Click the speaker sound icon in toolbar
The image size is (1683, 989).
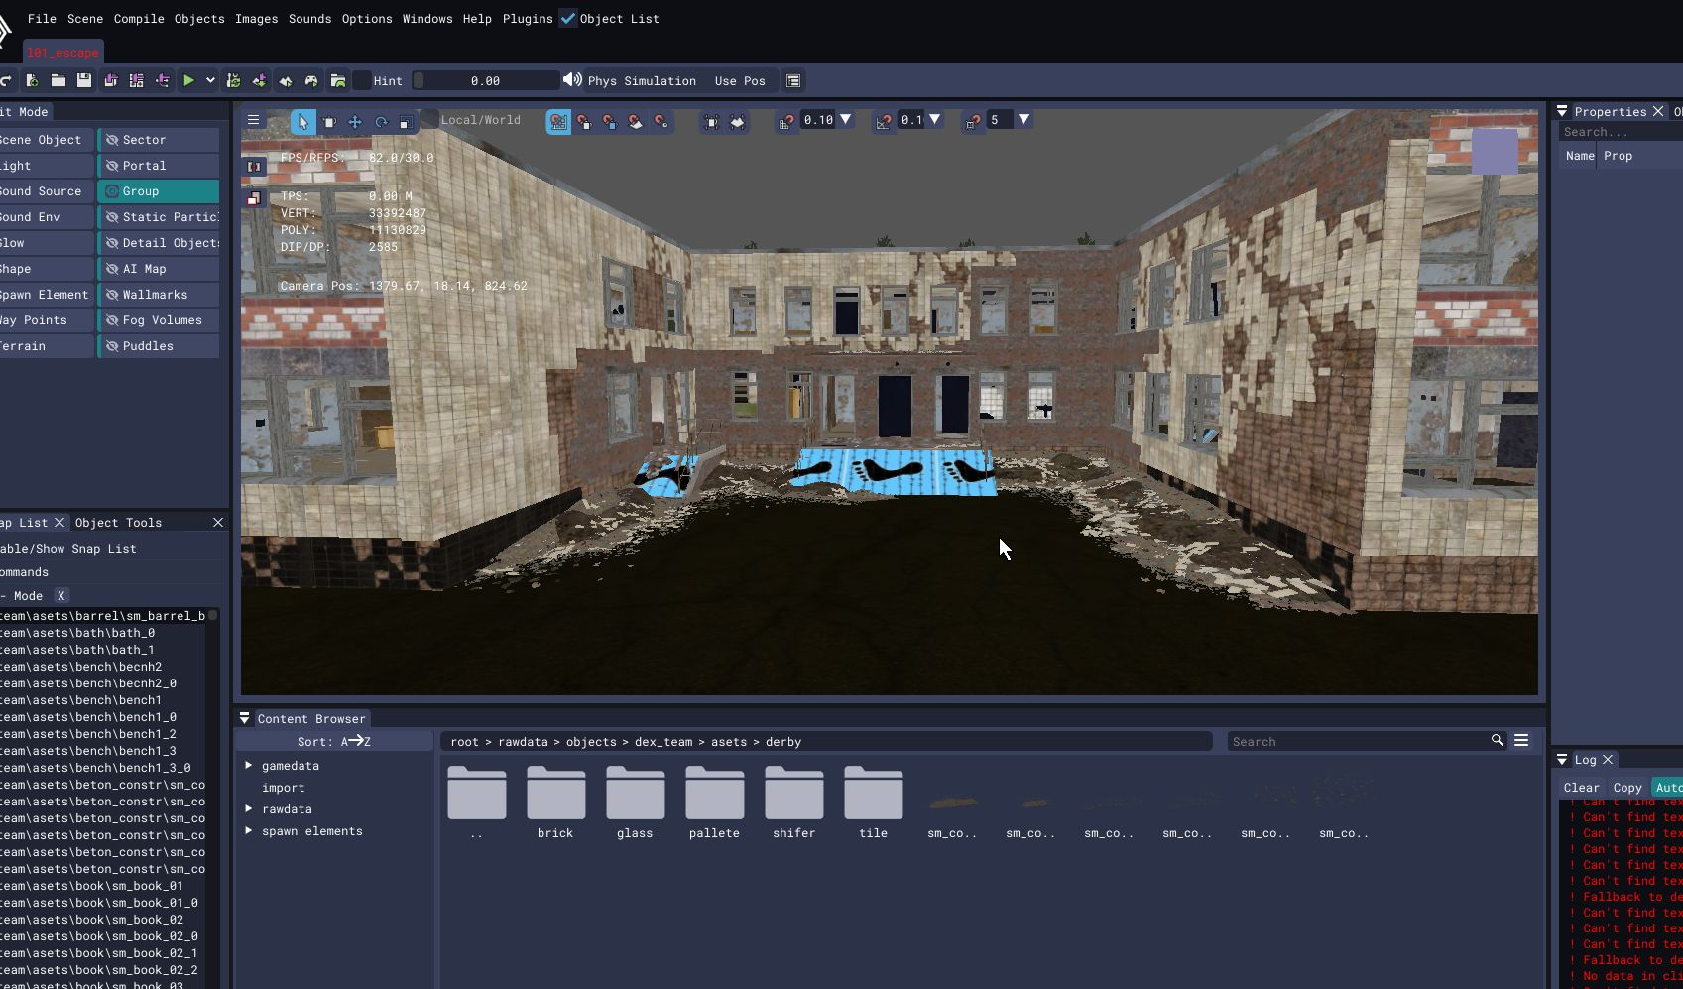click(x=572, y=80)
